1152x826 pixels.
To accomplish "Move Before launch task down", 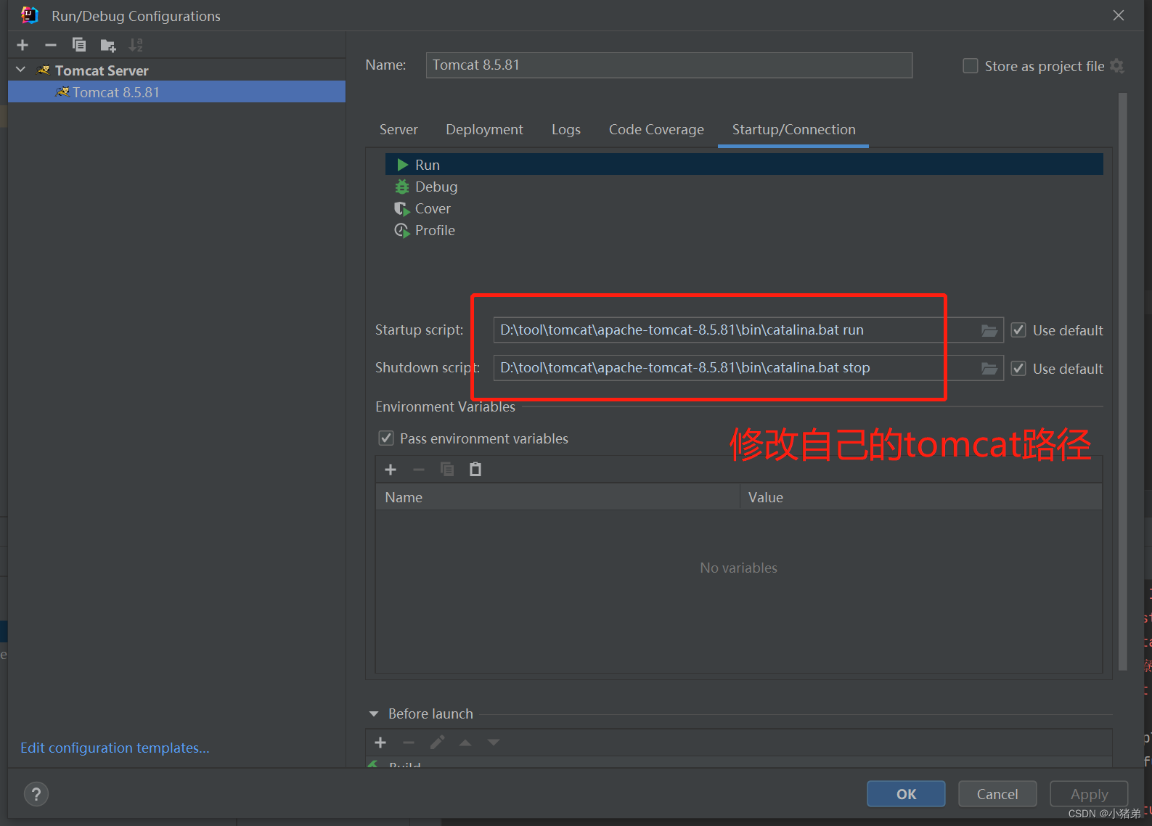I will click(x=494, y=743).
